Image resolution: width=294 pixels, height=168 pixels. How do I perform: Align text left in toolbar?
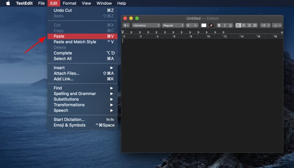point(238,25)
